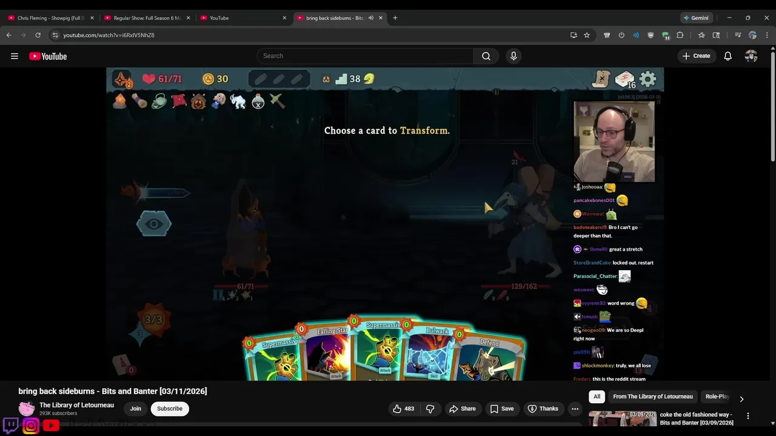Select the Defend card

(490, 357)
